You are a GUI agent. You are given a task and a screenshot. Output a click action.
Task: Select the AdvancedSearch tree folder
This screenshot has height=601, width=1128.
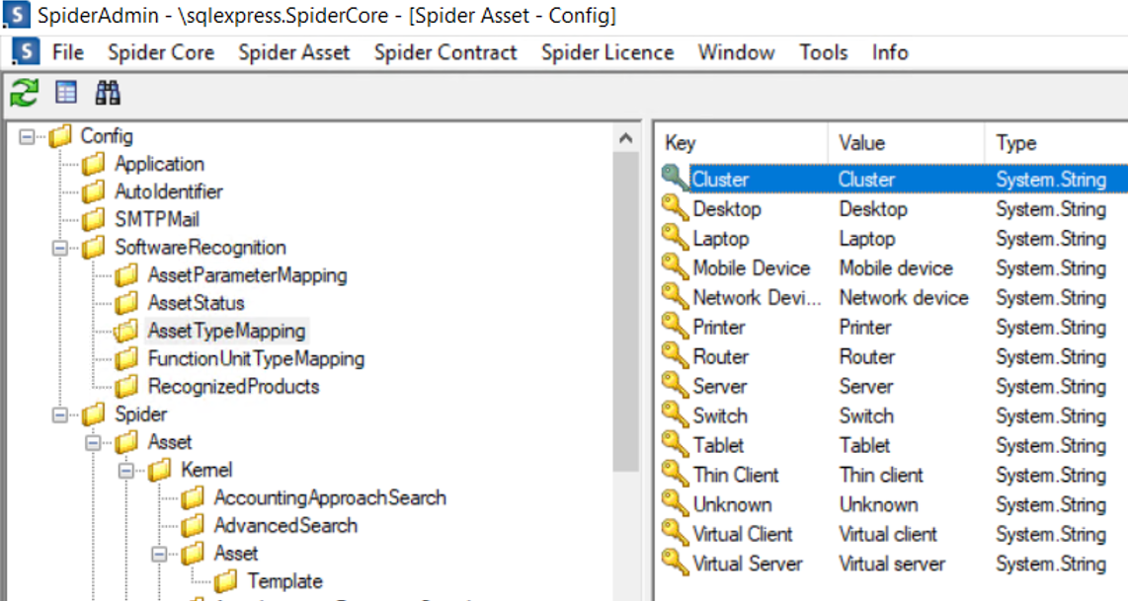coord(285,526)
